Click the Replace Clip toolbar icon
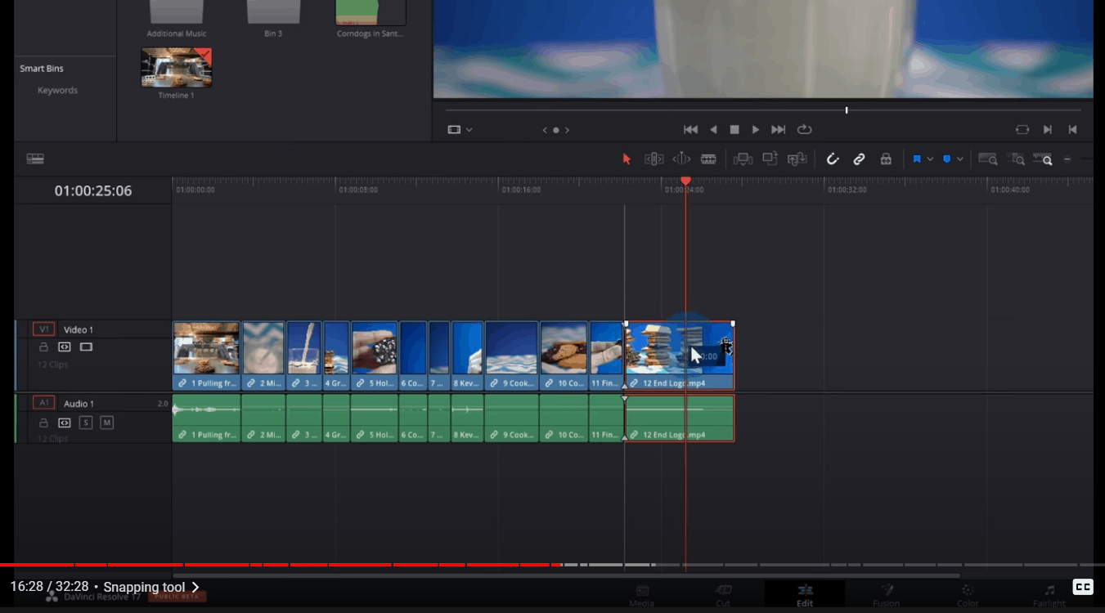This screenshot has height=613, width=1105. (797, 159)
